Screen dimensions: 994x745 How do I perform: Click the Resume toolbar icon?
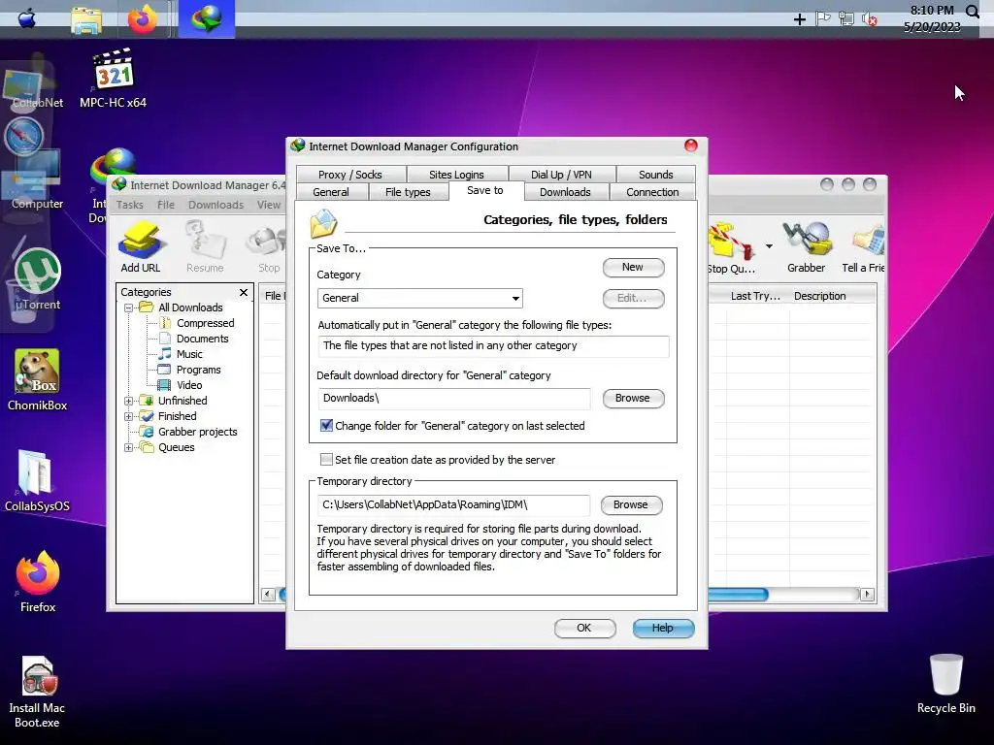coord(205,247)
